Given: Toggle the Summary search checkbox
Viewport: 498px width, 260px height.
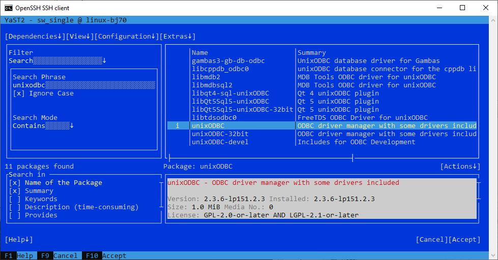Looking at the screenshot, I should pos(31,190).
